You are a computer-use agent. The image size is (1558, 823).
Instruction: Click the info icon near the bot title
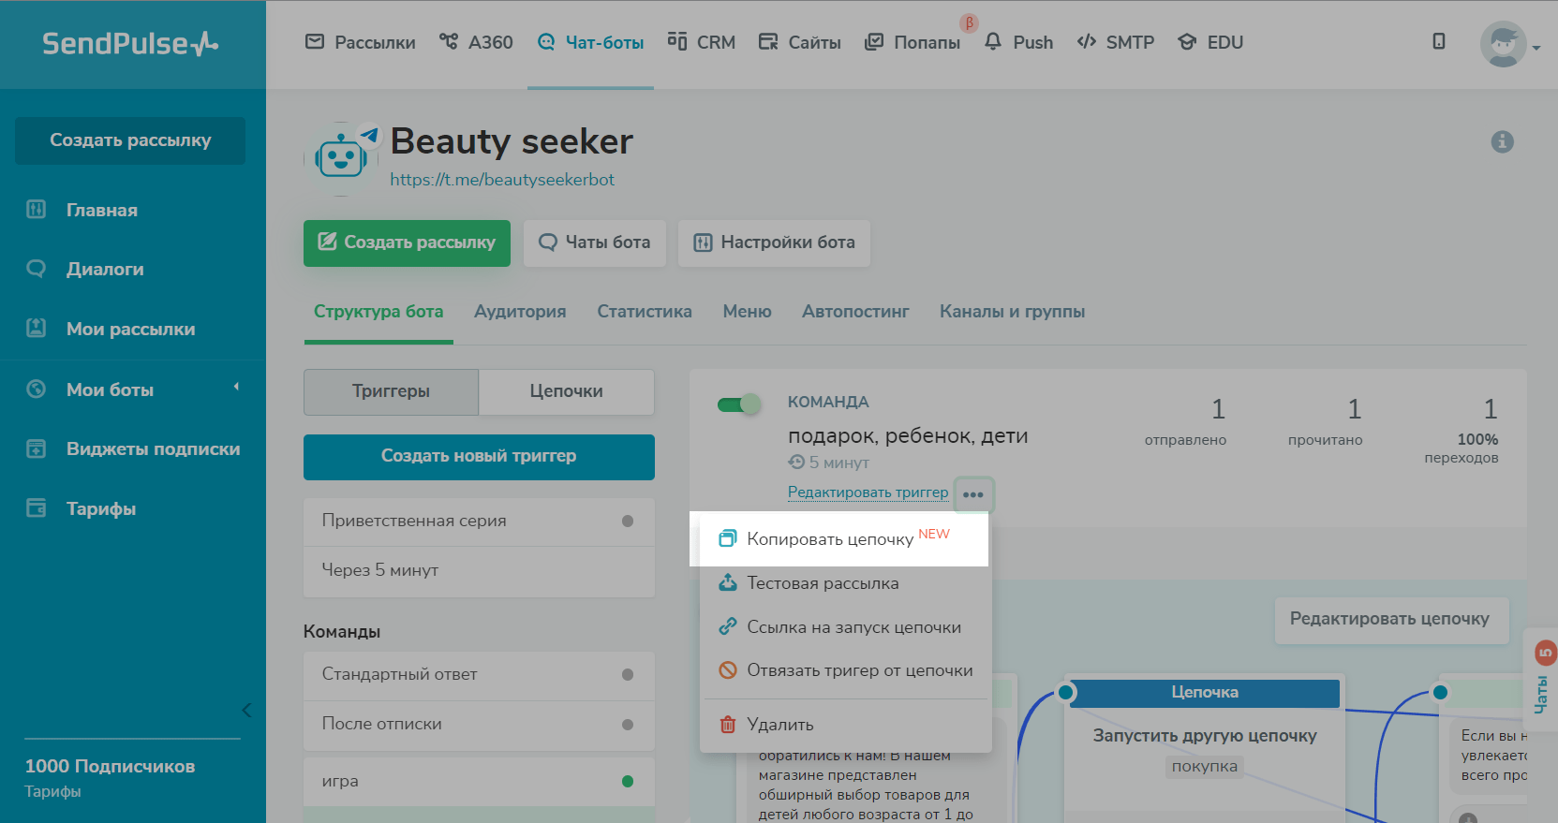(1502, 141)
